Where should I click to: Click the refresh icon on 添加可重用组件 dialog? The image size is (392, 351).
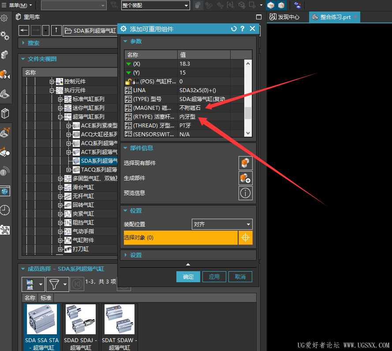tap(233, 29)
